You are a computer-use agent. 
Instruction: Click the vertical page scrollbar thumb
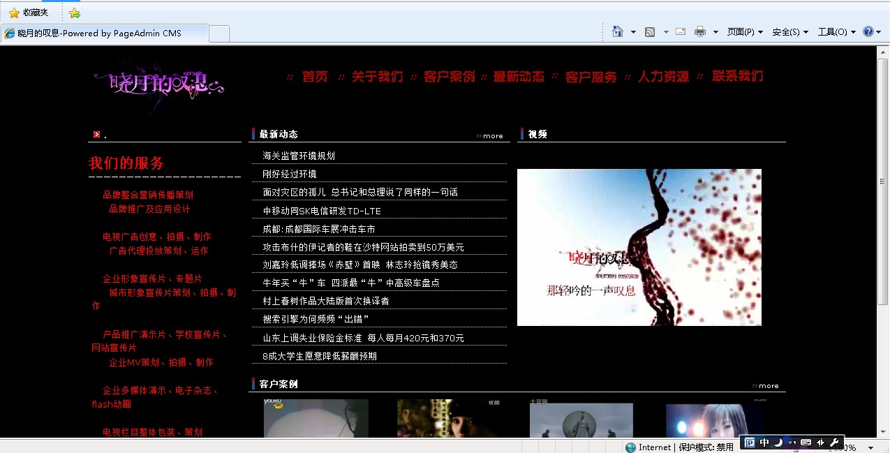(x=883, y=181)
